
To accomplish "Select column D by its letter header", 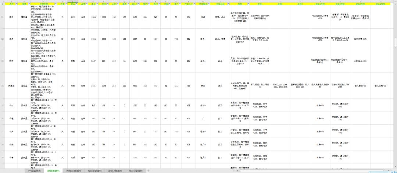I will pyautogui.click(x=62, y=1).
